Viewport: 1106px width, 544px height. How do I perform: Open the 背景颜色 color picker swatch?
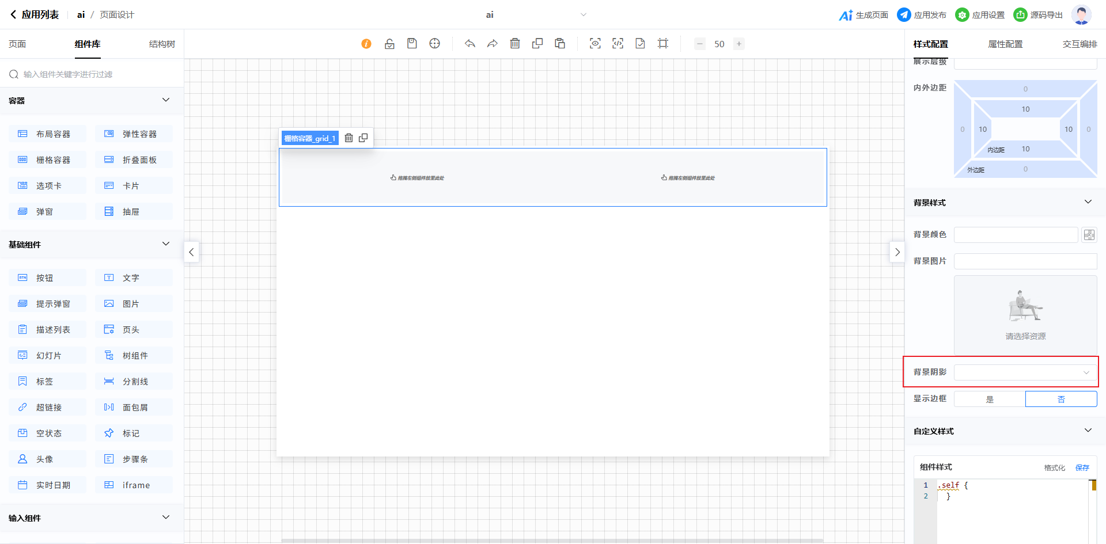tap(1089, 235)
